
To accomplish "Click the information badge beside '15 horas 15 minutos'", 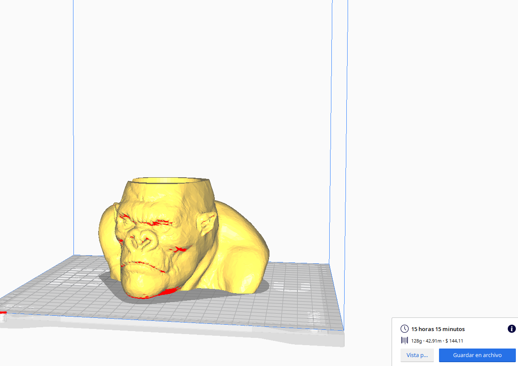I will (x=511, y=329).
